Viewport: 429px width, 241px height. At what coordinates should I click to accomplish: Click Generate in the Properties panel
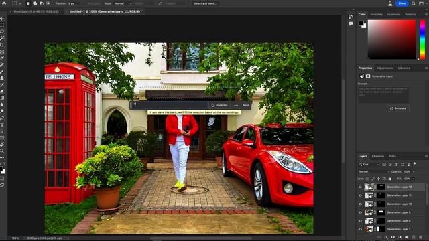pos(398,108)
